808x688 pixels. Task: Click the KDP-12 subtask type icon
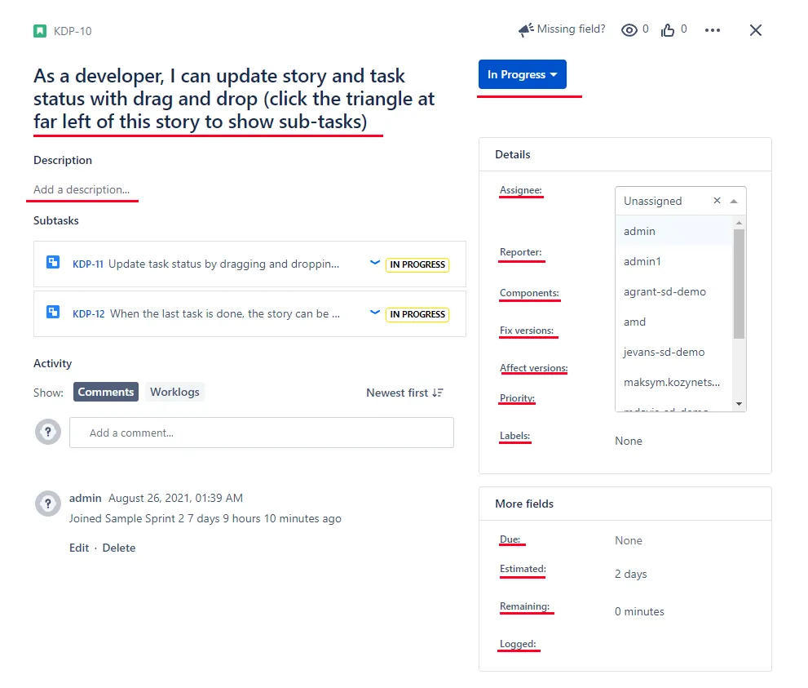pyautogui.click(x=53, y=312)
